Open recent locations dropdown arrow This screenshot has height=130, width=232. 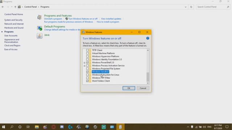(12, 7)
